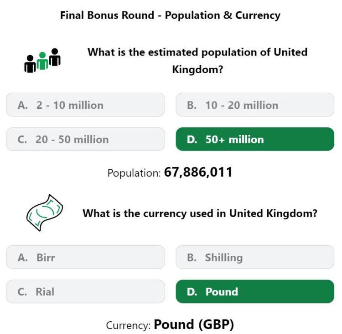
Task: Click the currency used question text
Action: (200, 213)
